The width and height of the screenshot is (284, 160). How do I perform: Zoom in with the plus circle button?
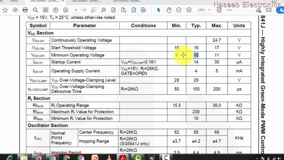coord(189,10)
